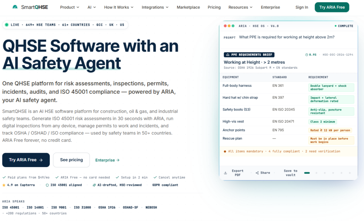Screen dimensions: 364x221
Task: Open the Integrations dropdown menu
Action: point(155,7)
